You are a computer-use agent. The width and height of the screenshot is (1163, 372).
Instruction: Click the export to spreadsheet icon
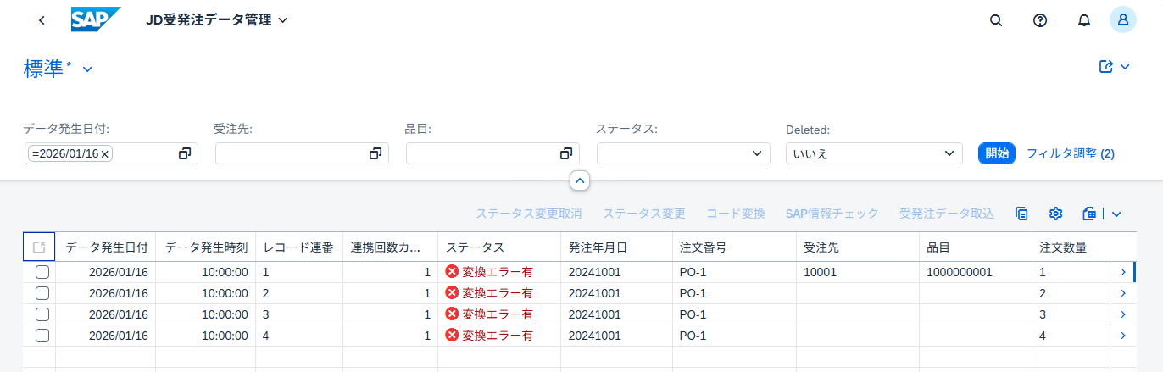click(x=1090, y=214)
